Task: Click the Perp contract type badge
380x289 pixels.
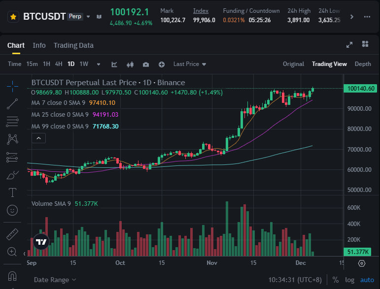Action: 75,16
